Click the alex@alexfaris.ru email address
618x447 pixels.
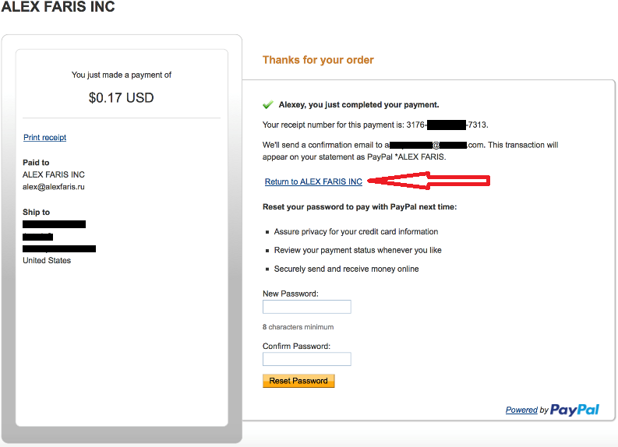tap(54, 187)
